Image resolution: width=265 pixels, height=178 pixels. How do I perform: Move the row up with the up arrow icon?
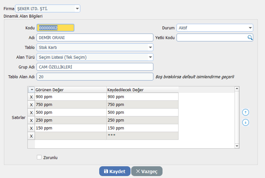click(246, 112)
